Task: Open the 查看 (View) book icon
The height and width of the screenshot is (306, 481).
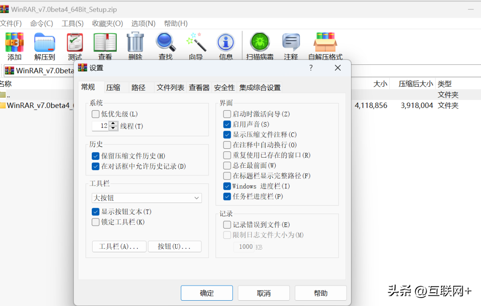Action: [105, 42]
